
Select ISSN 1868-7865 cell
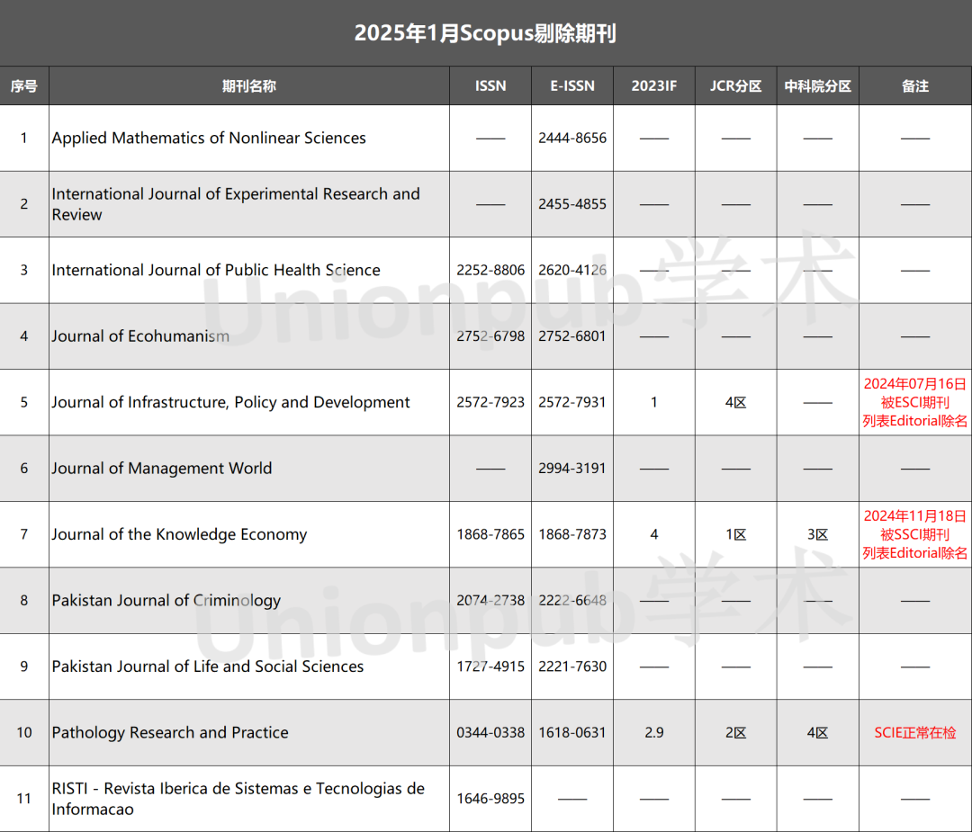click(x=490, y=534)
